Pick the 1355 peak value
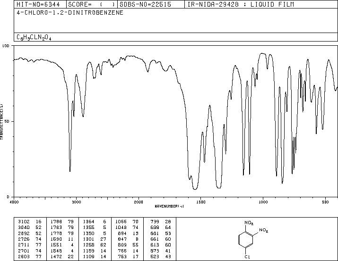 coord(95,227)
